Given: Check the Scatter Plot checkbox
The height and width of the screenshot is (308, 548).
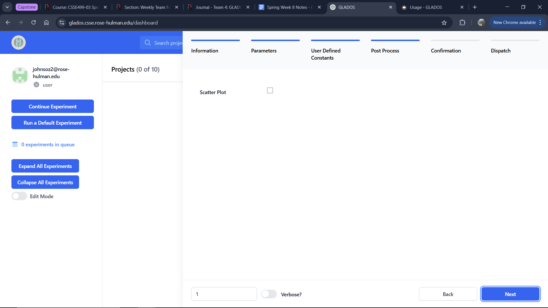Looking at the screenshot, I should point(270,90).
